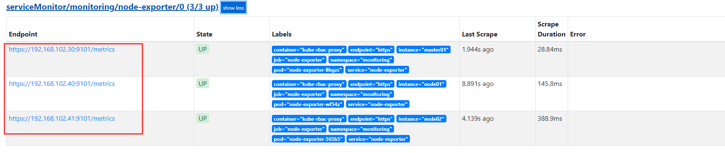
Task: Click endpoint="https" label in master01 row
Action: coord(371,50)
